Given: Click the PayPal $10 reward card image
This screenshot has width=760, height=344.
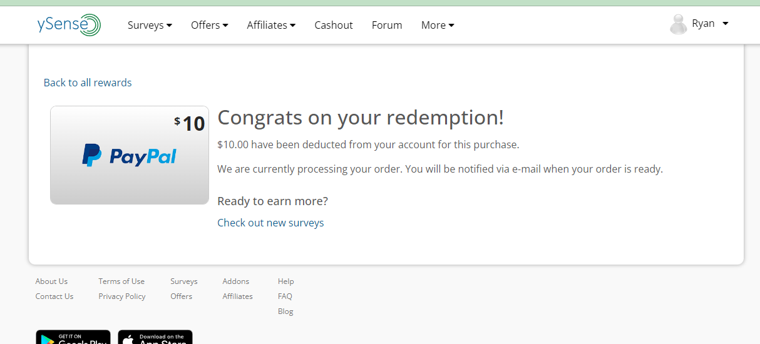Looking at the screenshot, I should click(x=130, y=155).
